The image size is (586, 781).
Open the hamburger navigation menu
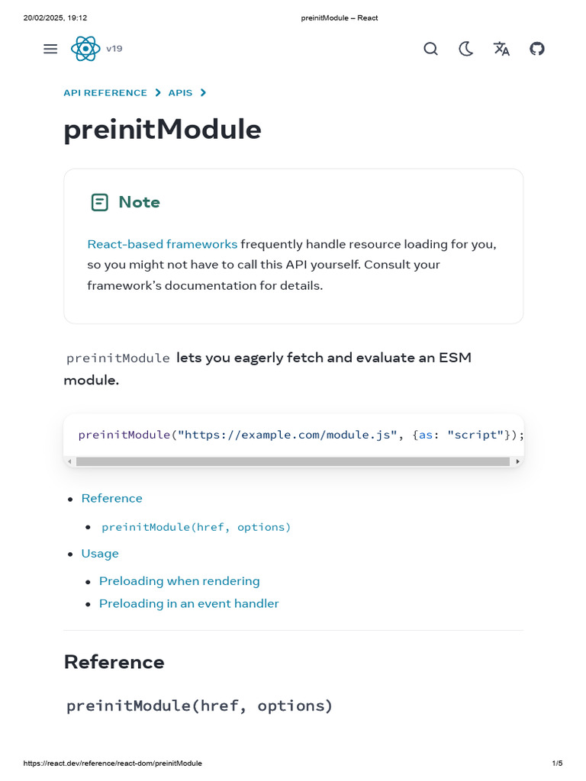[x=50, y=49]
